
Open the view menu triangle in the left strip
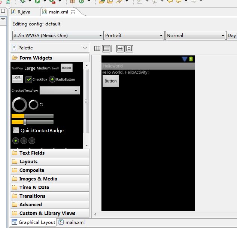[3, 19]
